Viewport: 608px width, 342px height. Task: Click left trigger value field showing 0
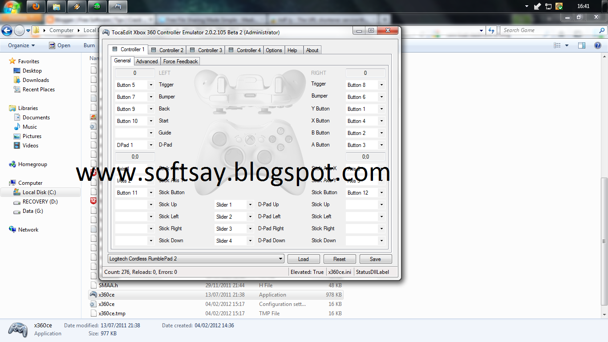(x=135, y=73)
